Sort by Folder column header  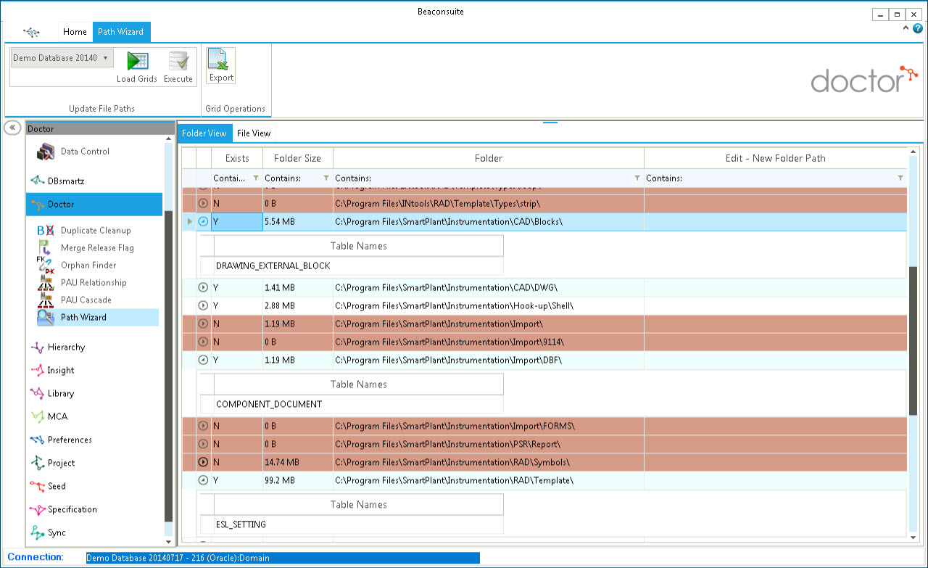coord(489,158)
